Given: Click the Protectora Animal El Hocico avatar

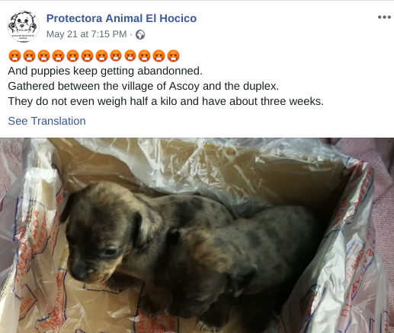Looking at the screenshot, I should 24,26.
